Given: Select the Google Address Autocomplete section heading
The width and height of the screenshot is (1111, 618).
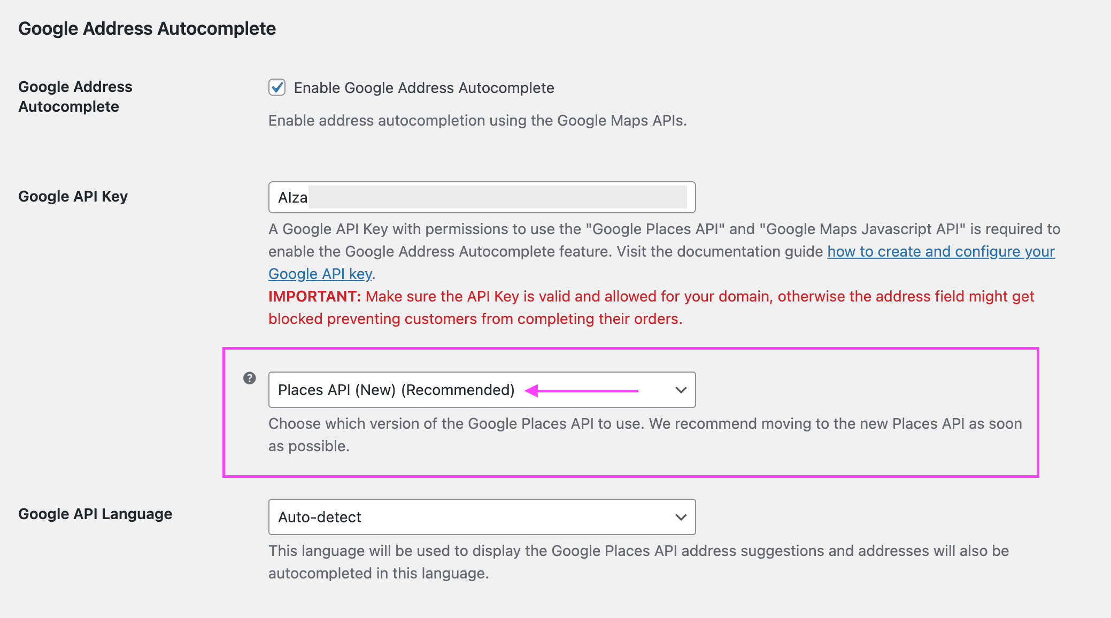Looking at the screenshot, I should [x=147, y=28].
